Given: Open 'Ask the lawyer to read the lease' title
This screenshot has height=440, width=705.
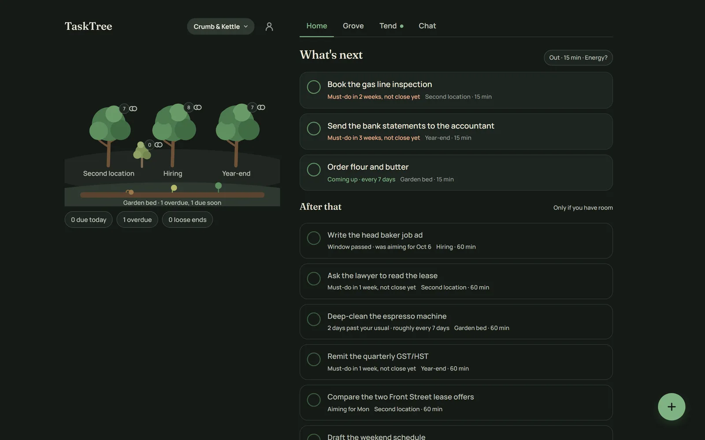Looking at the screenshot, I should pos(382,276).
